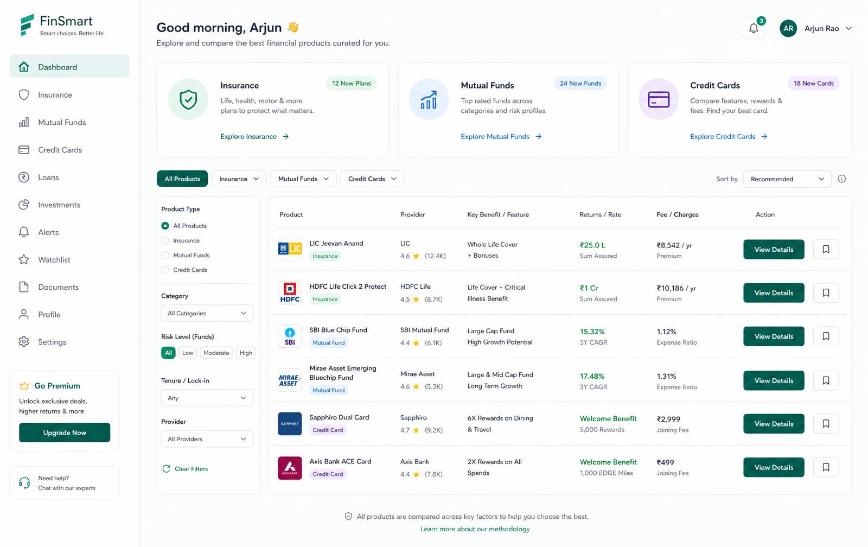The width and height of the screenshot is (868, 547).
Task: Expand the Credit Cards filter dropdown
Action: tap(372, 179)
